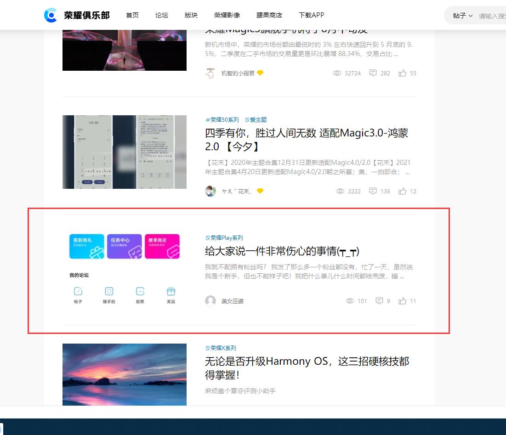Open post 给大家说一件非常伤心的事情 title
Viewport: 506px width, 435px height.
[282, 251]
